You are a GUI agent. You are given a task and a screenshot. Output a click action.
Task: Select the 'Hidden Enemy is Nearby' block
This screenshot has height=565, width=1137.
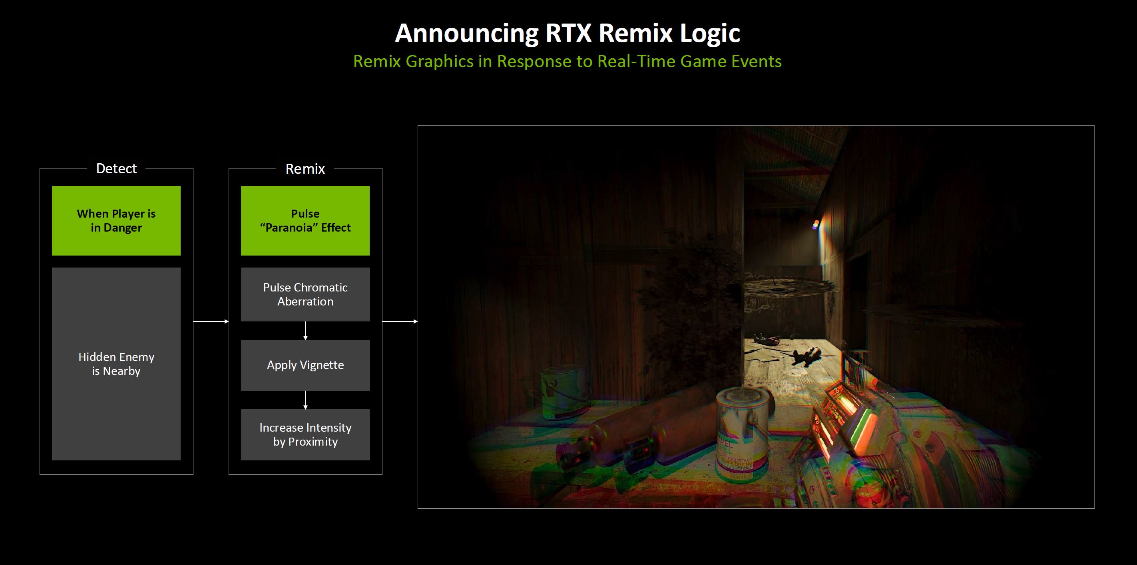[x=116, y=364]
